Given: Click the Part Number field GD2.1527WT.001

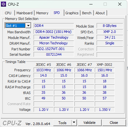Looking at the screenshot, I should click(54, 49).
